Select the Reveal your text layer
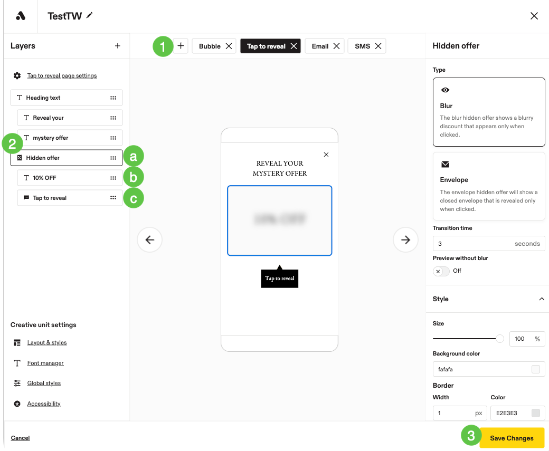This screenshot has width=549, height=451. tap(70, 118)
